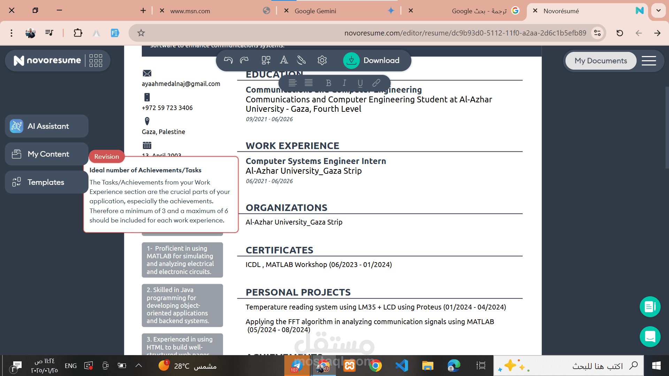
Task: Toggle italic in text formatting bar
Action: coord(344,83)
